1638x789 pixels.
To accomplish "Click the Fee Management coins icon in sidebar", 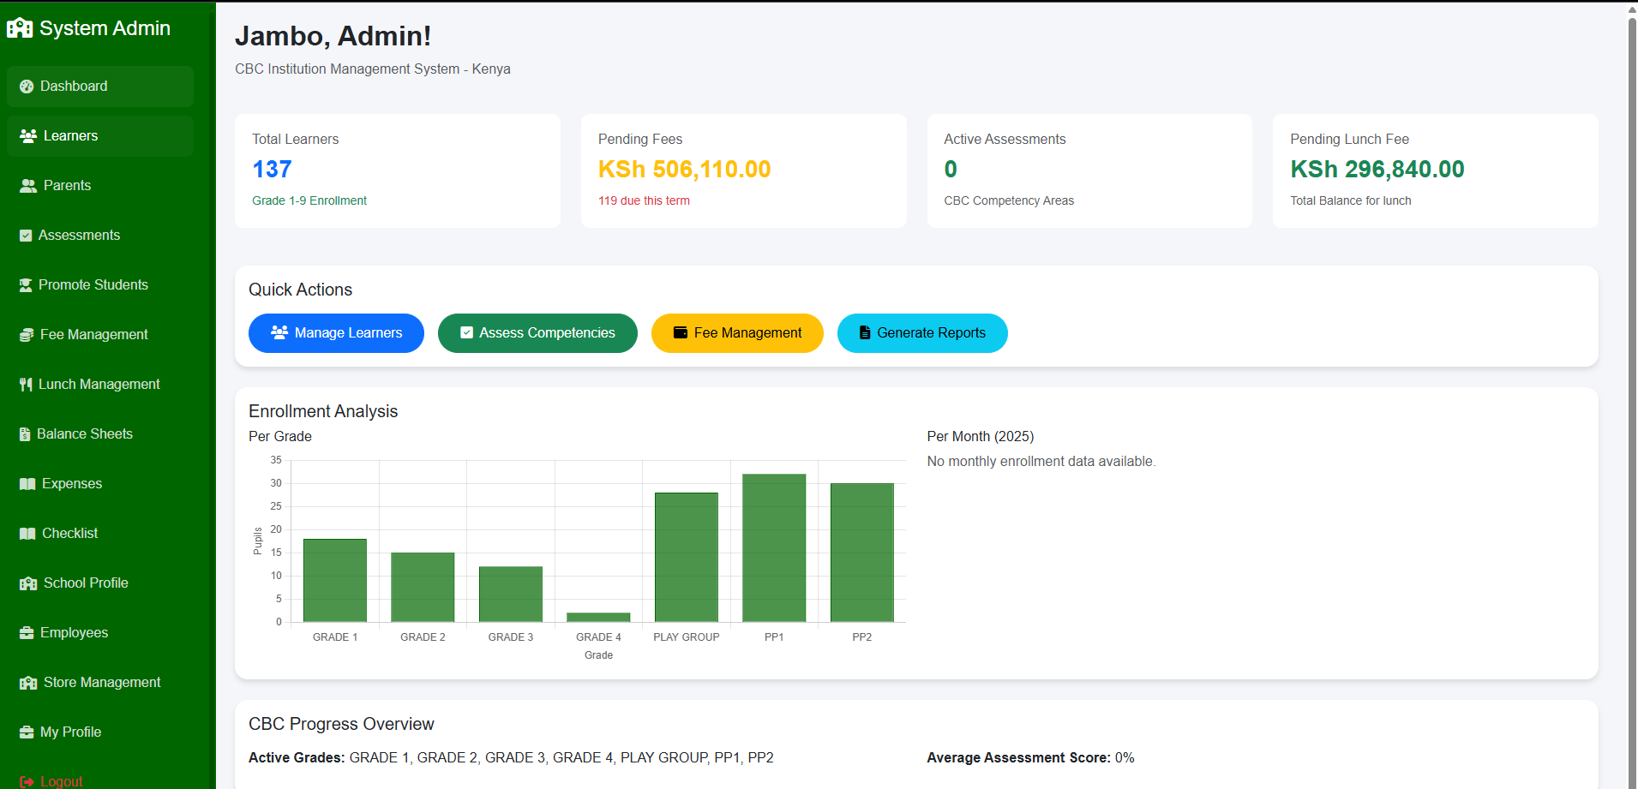I will point(27,335).
